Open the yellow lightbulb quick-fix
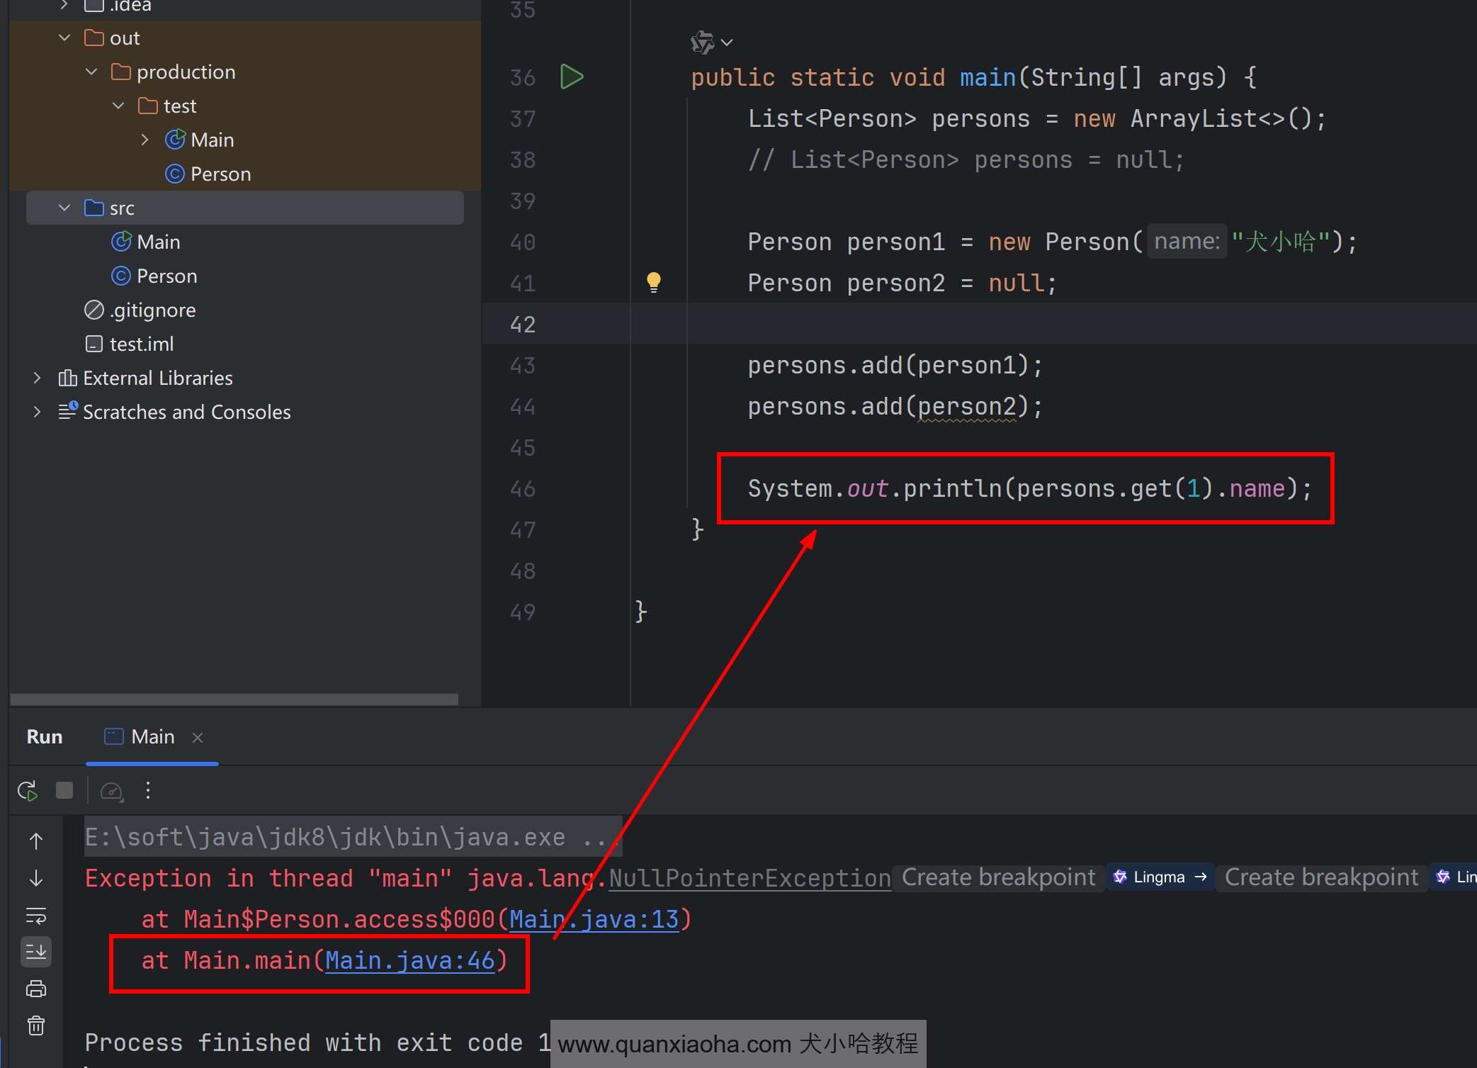The width and height of the screenshot is (1477, 1068). coord(654,282)
